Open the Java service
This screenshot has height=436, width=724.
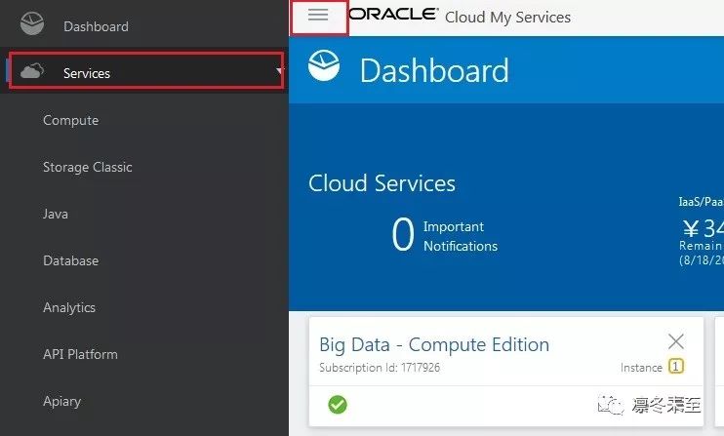click(x=56, y=214)
